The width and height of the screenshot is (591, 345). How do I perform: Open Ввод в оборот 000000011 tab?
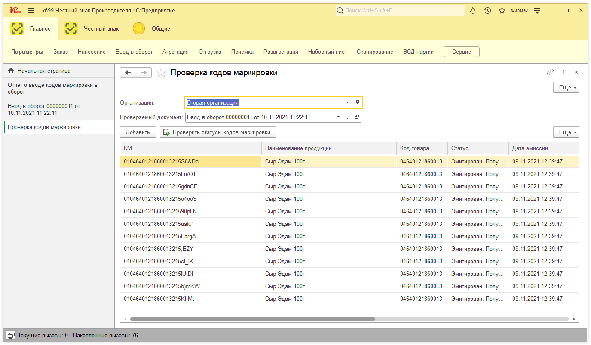[59, 109]
